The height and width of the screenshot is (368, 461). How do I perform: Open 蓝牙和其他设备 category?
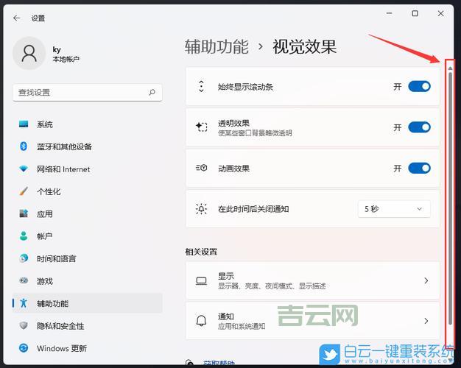click(88, 146)
